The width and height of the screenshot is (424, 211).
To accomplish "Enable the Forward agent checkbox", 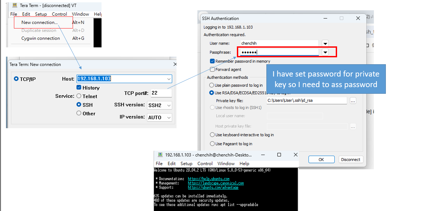I will click(x=212, y=70).
